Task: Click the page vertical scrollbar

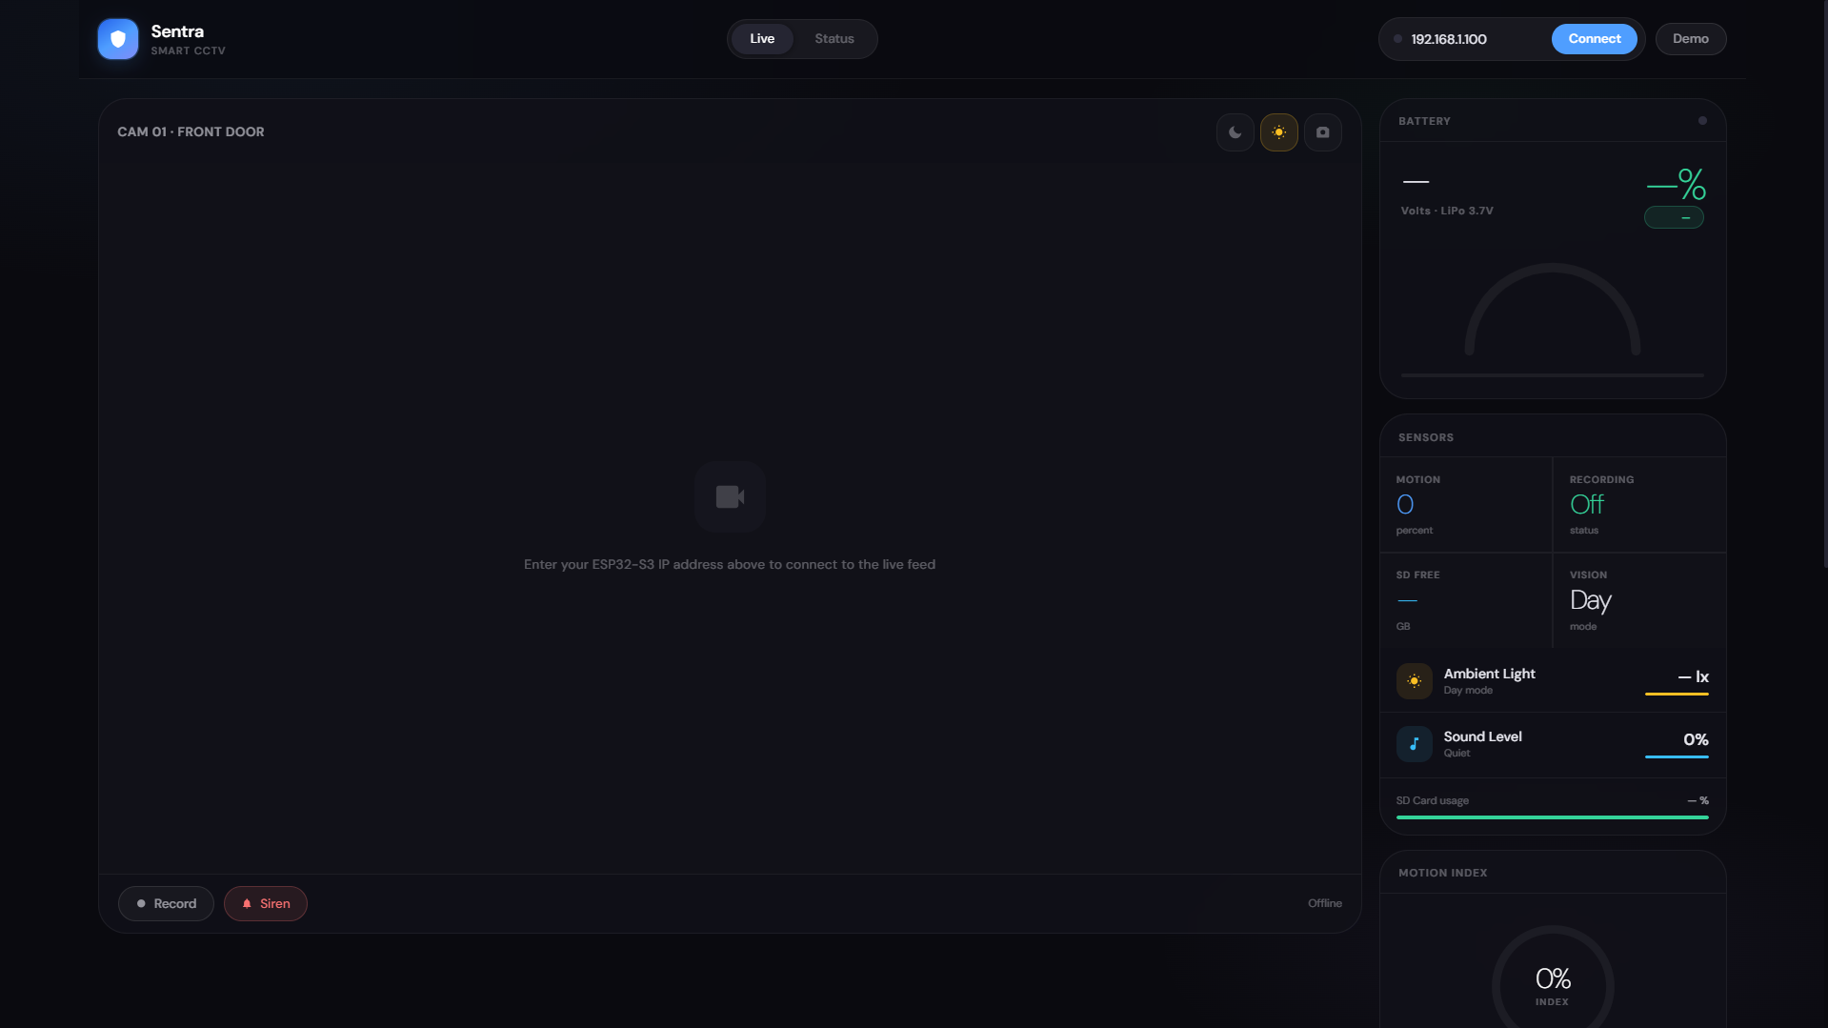Action: click(1823, 286)
